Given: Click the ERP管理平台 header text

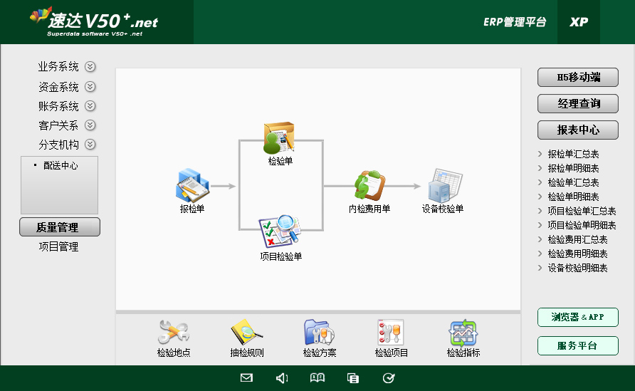Looking at the screenshot, I should (x=515, y=22).
